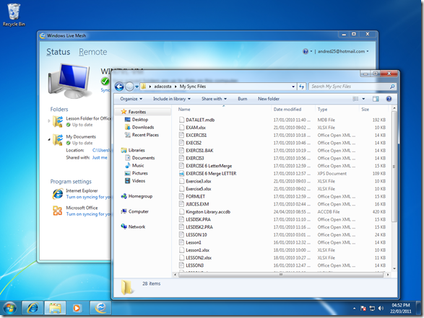Select Desktop in the Favorites list
The height and width of the screenshot is (318, 424).
tap(137, 120)
